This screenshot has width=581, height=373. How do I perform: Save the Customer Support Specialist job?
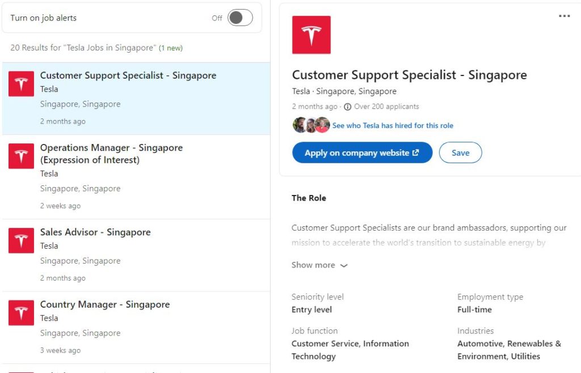tap(460, 152)
